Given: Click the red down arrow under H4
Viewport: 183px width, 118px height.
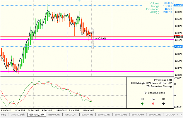Looking at the screenshot, I should pos(153,104).
